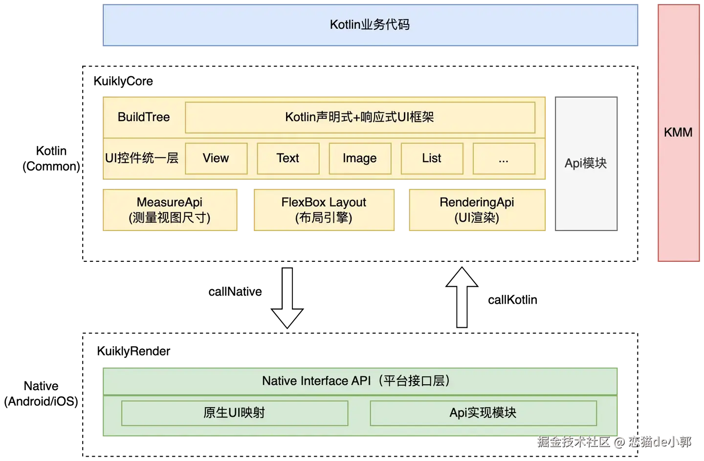Click the KuiklyCore label
This screenshot has height=461, width=704.
[123, 81]
